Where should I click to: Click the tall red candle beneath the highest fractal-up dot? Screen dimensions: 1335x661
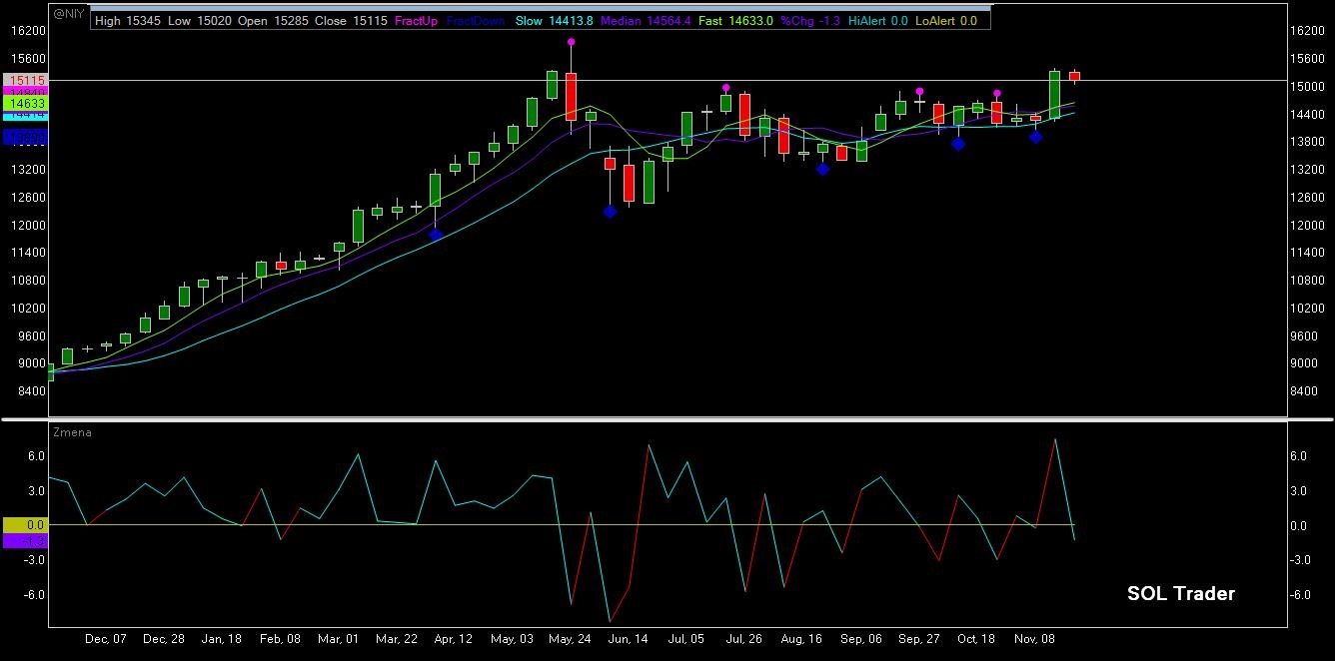(x=571, y=96)
